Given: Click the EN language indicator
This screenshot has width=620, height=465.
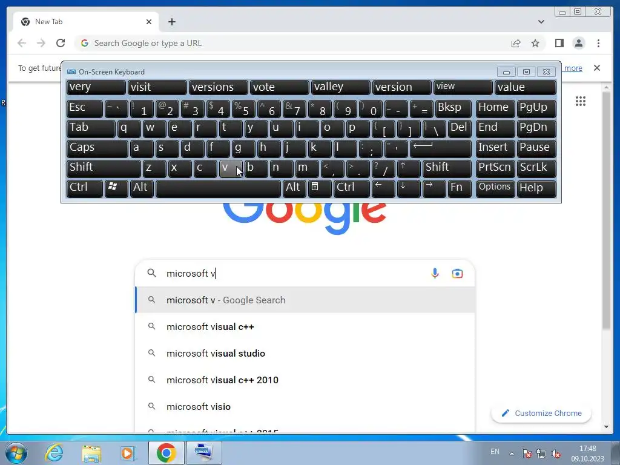Looking at the screenshot, I should (495, 452).
